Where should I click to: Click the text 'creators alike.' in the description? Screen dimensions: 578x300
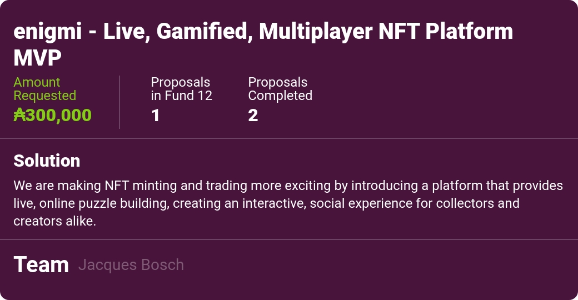54,221
